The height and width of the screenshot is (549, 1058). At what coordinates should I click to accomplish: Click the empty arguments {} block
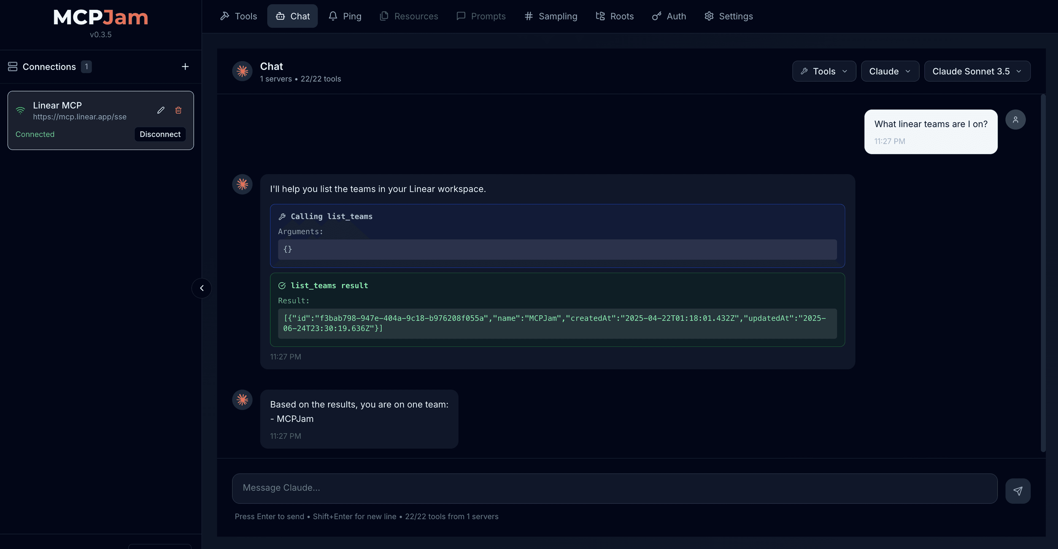click(557, 249)
